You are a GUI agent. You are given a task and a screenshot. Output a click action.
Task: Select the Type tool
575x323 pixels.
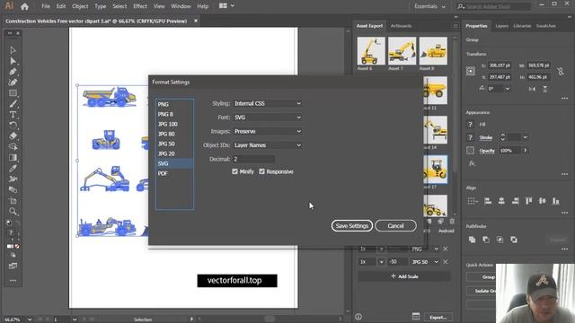pyautogui.click(x=13, y=114)
